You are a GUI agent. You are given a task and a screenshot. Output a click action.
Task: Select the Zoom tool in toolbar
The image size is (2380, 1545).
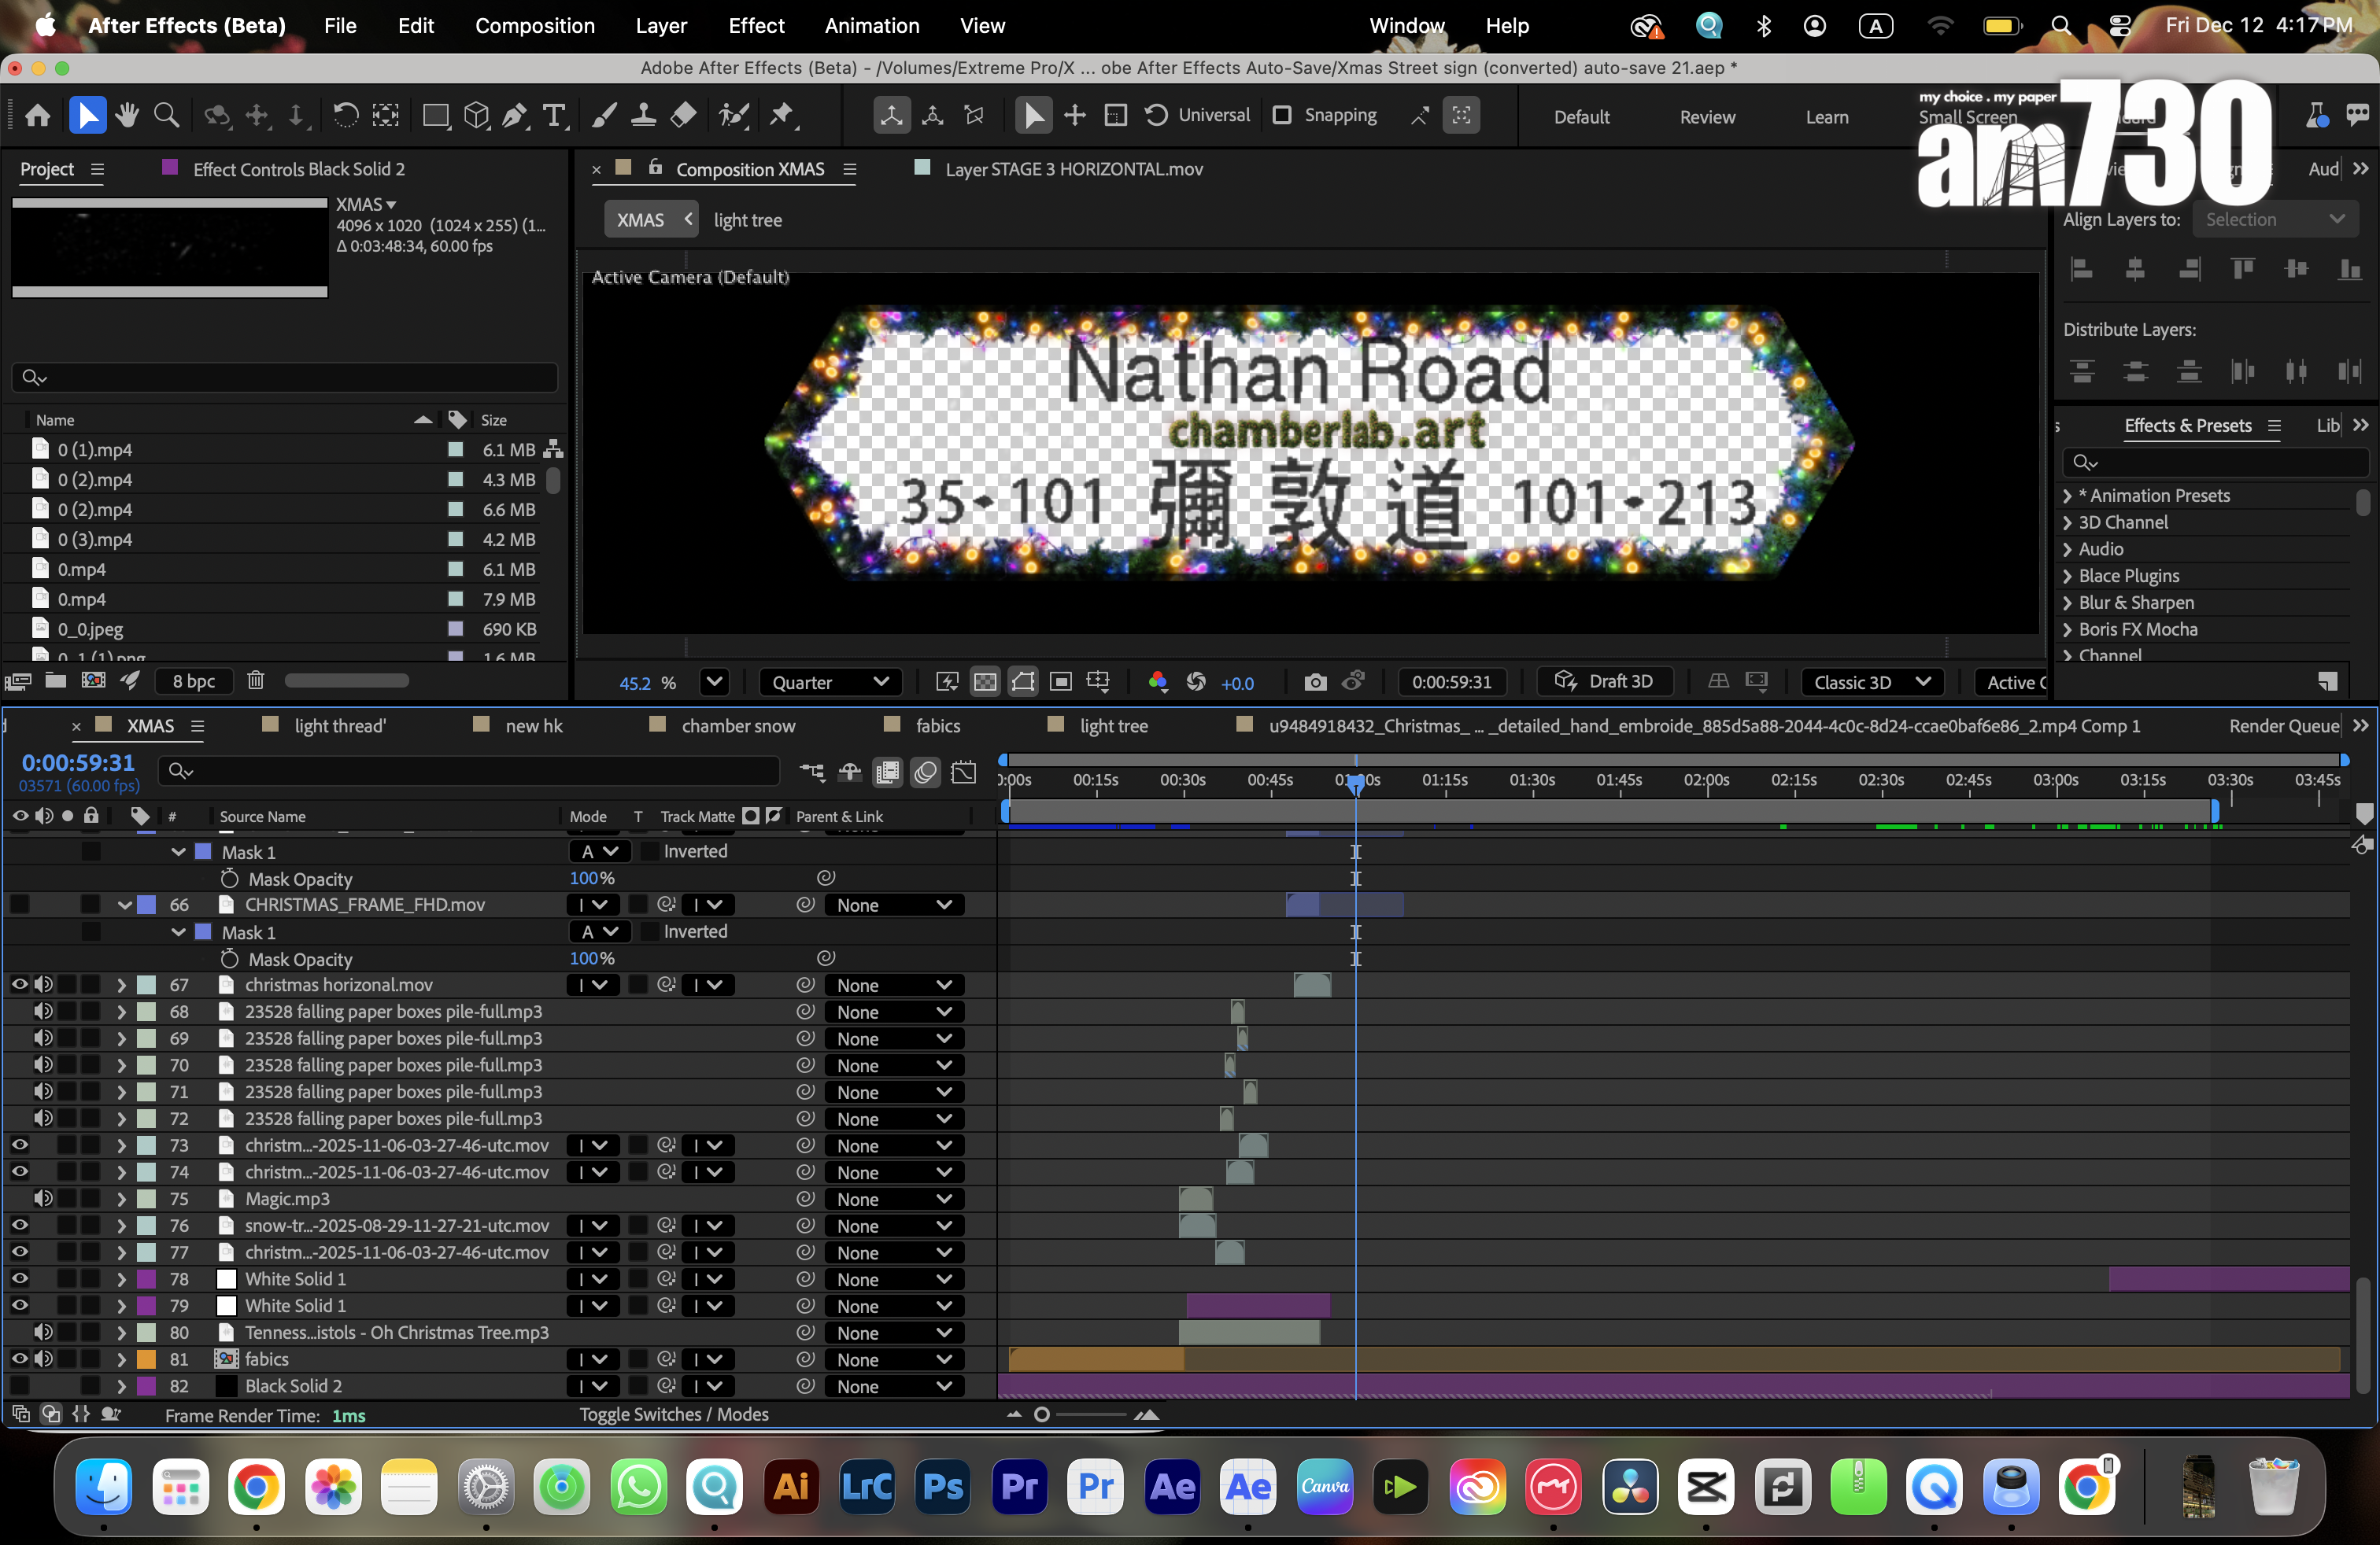point(166,115)
